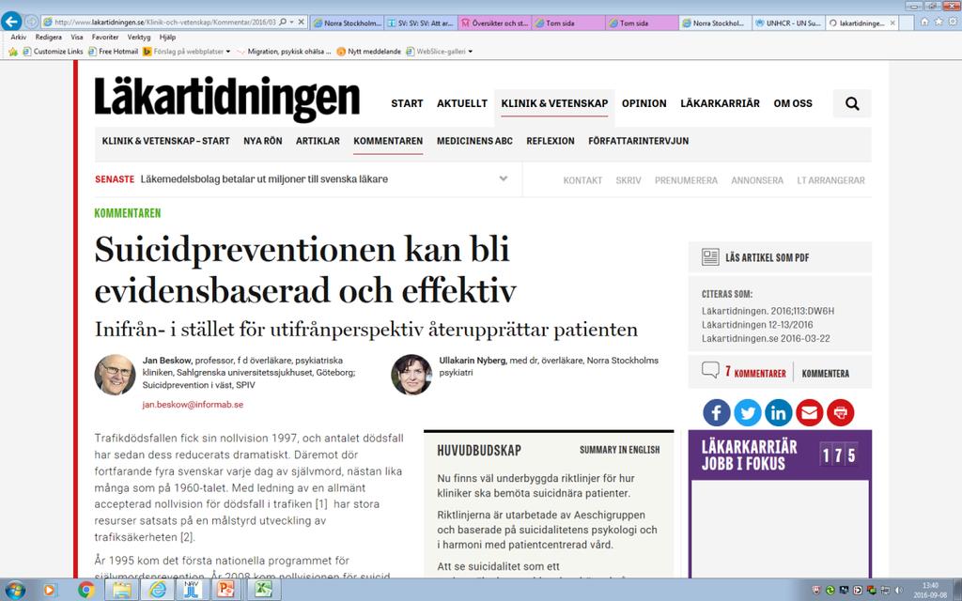Print the article with the printer icon
Screen dimensions: 962x601
point(841,413)
